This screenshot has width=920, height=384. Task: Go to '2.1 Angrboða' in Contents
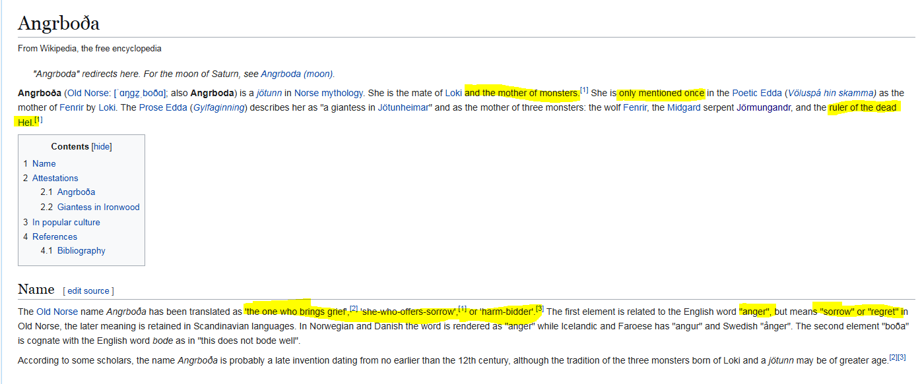(x=67, y=192)
